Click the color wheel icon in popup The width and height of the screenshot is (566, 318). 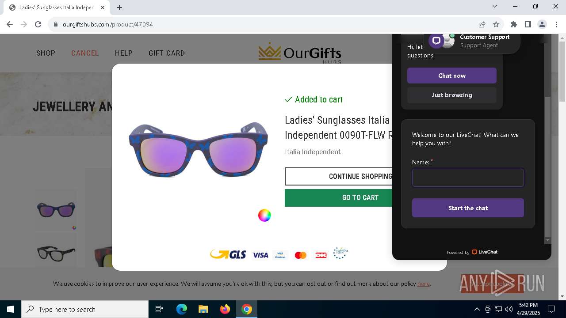click(x=264, y=215)
